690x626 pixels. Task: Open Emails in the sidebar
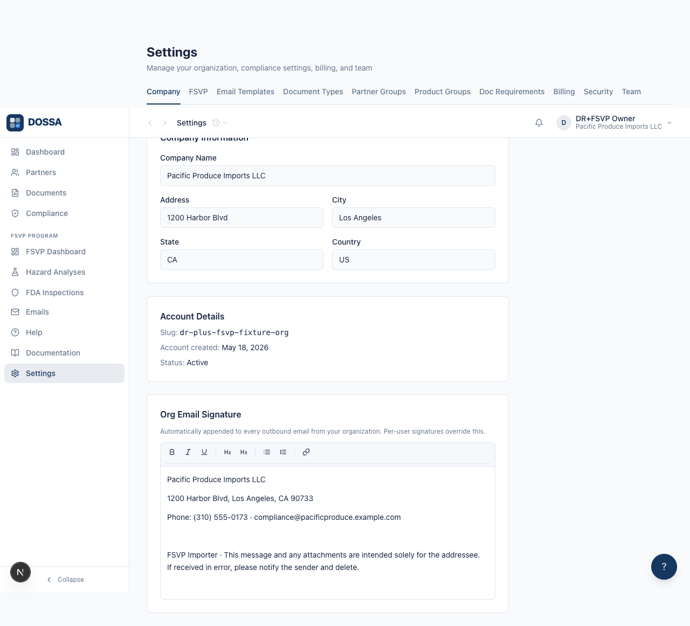coord(64,312)
